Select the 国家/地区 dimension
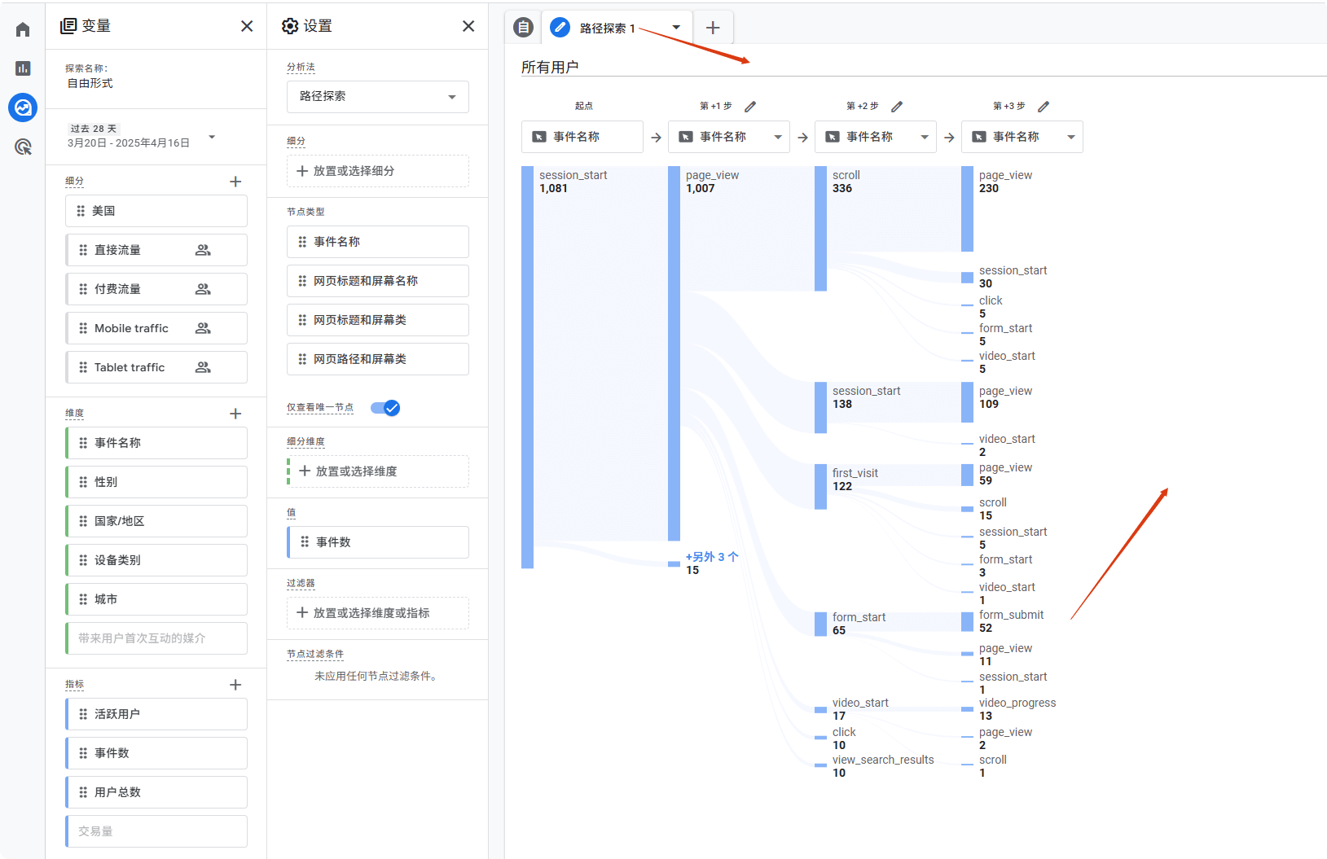1327x859 pixels. 156,521
